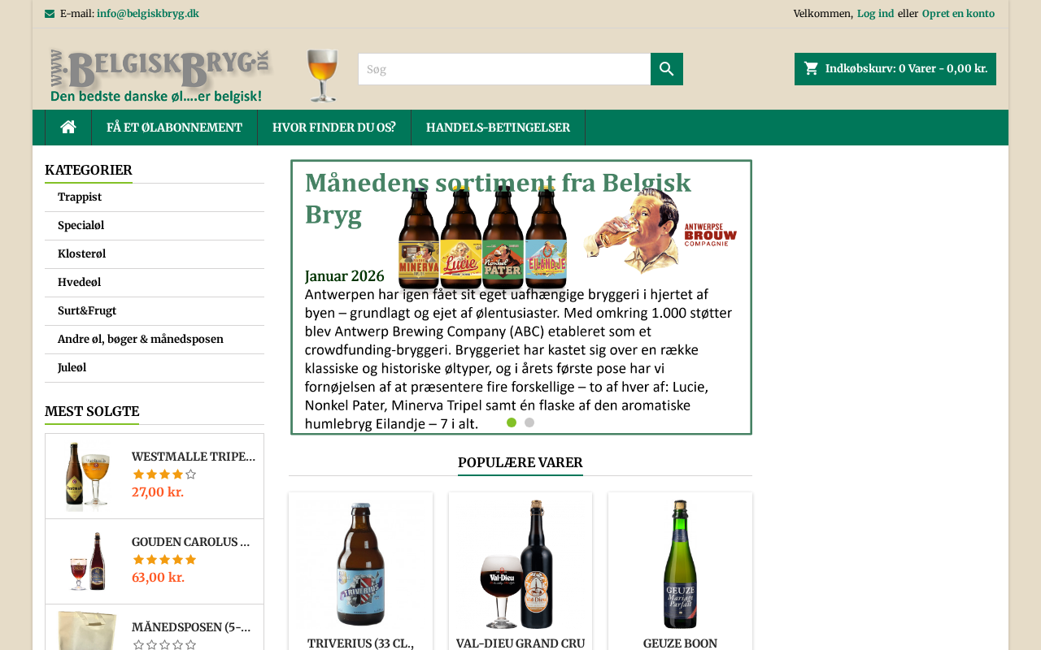Open Triverius product title

360,643
